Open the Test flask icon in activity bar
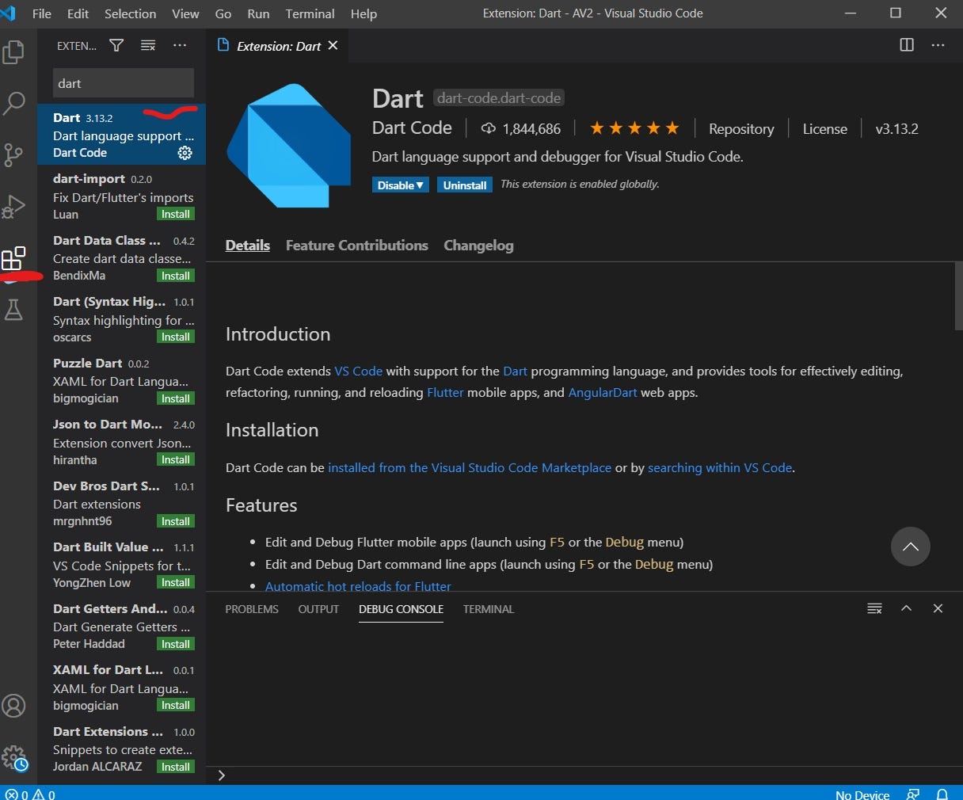Image resolution: width=963 pixels, height=800 pixels. click(13, 310)
